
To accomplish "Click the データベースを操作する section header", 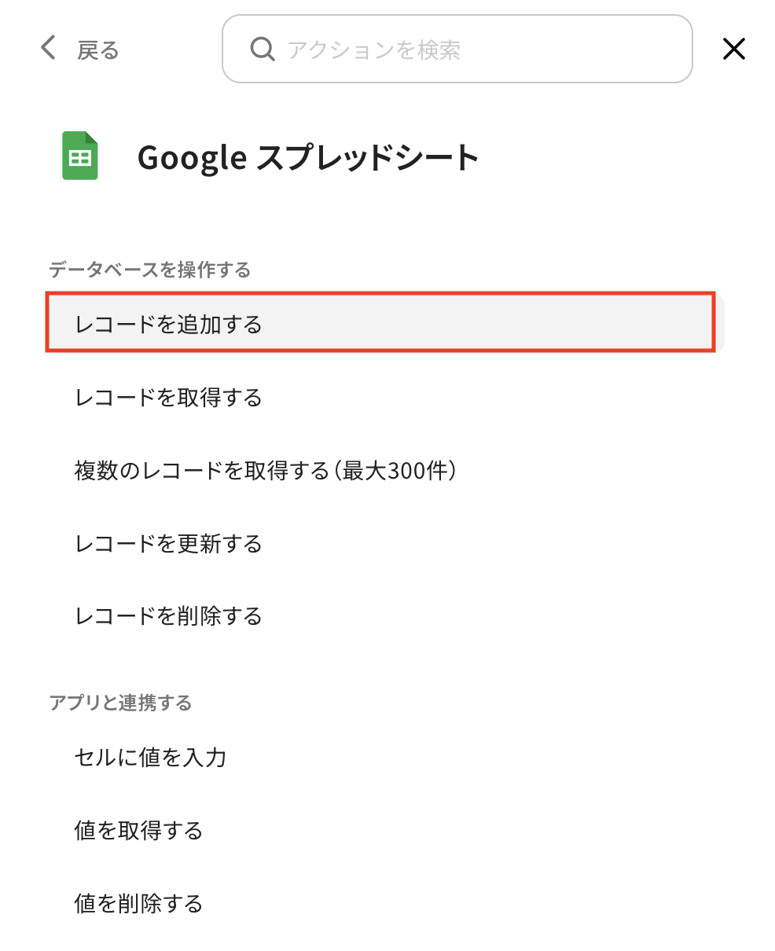I will click(149, 270).
